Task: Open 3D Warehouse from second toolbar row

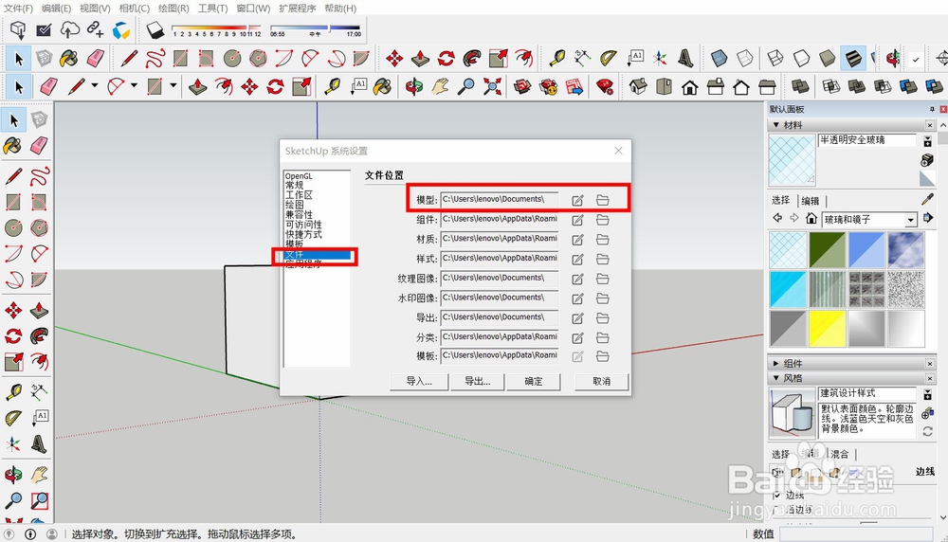Action: pyautogui.click(x=522, y=86)
